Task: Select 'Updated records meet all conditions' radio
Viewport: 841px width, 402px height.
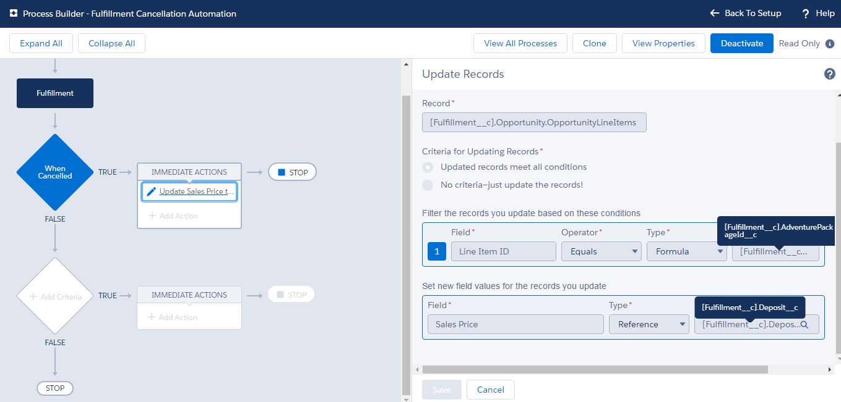Action: pos(428,167)
